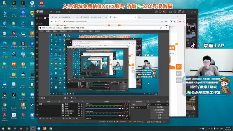Click 工作室模式 button
This screenshot has width=233, height=131.
(x=159, y=112)
